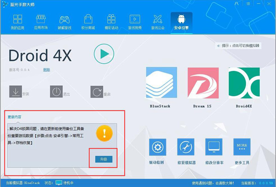
Task: Open the 积分商城 tab
Action: point(88,22)
